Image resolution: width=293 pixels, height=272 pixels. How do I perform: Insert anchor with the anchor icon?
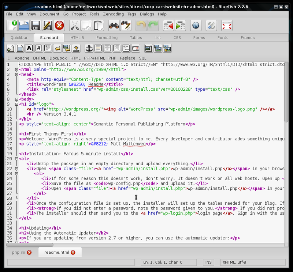point(89,48)
